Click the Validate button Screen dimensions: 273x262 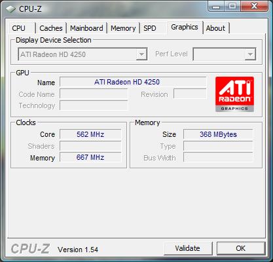[x=188, y=248]
